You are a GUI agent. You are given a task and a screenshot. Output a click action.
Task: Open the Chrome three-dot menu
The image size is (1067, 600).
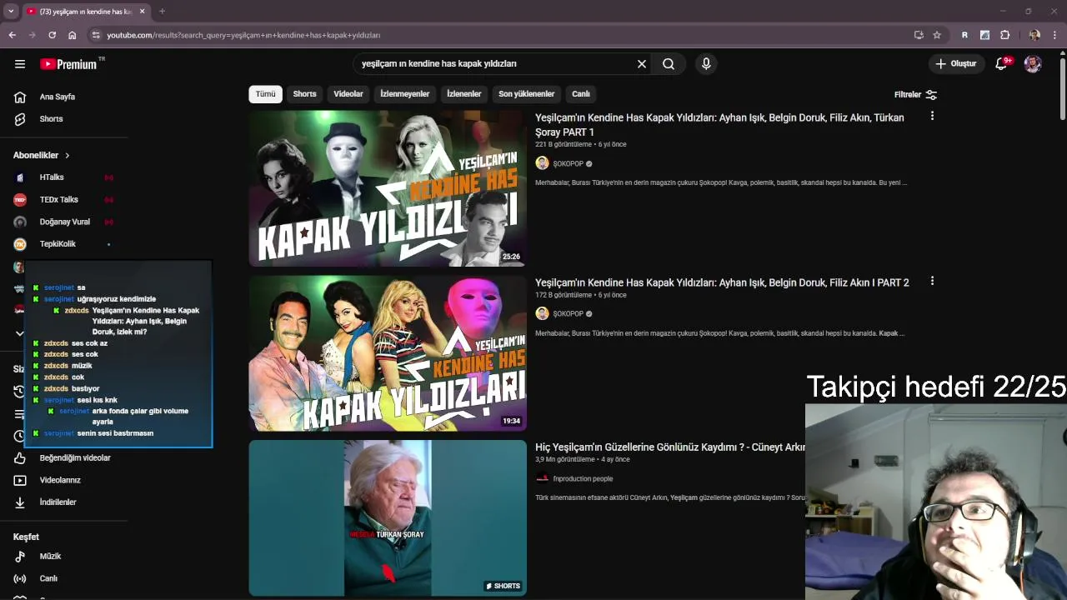tap(1055, 35)
